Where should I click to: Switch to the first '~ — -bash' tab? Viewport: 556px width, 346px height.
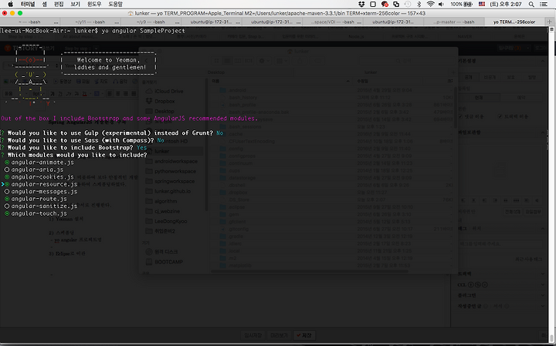30,22
